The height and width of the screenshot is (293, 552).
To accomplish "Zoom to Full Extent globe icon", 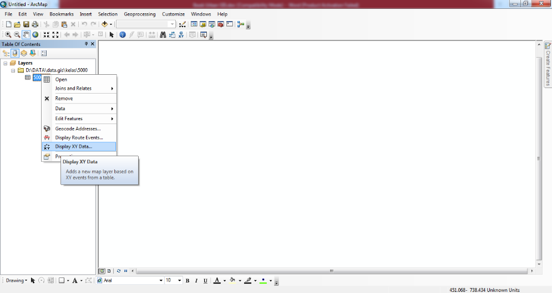I will (35, 34).
